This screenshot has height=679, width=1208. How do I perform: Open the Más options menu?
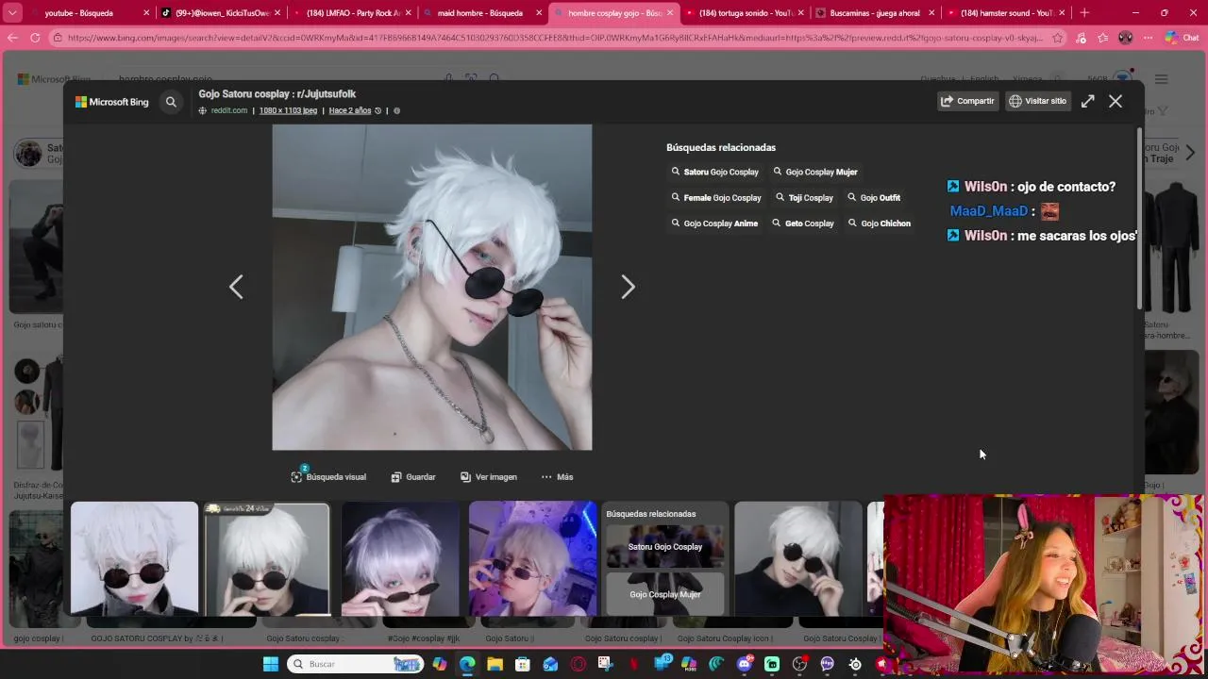tap(557, 477)
